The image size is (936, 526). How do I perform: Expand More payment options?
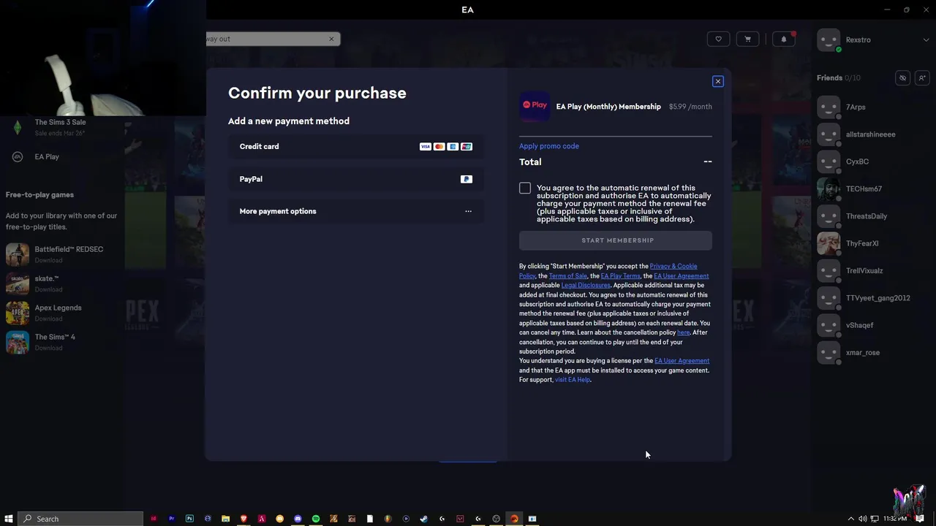tap(356, 211)
